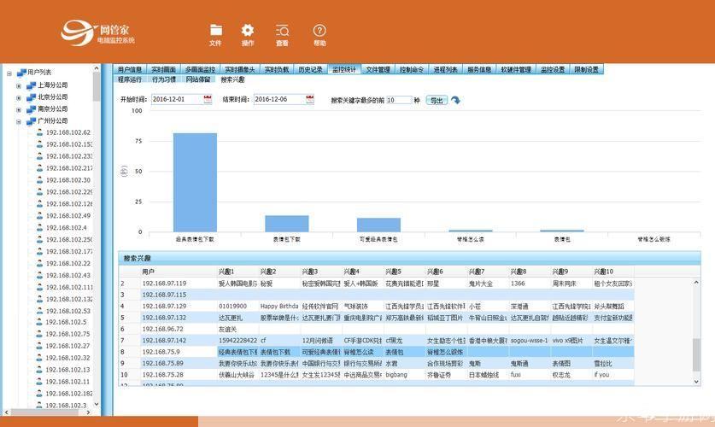Select table row 192.168.96.72
The width and height of the screenshot is (715, 427).
[x=376, y=329]
